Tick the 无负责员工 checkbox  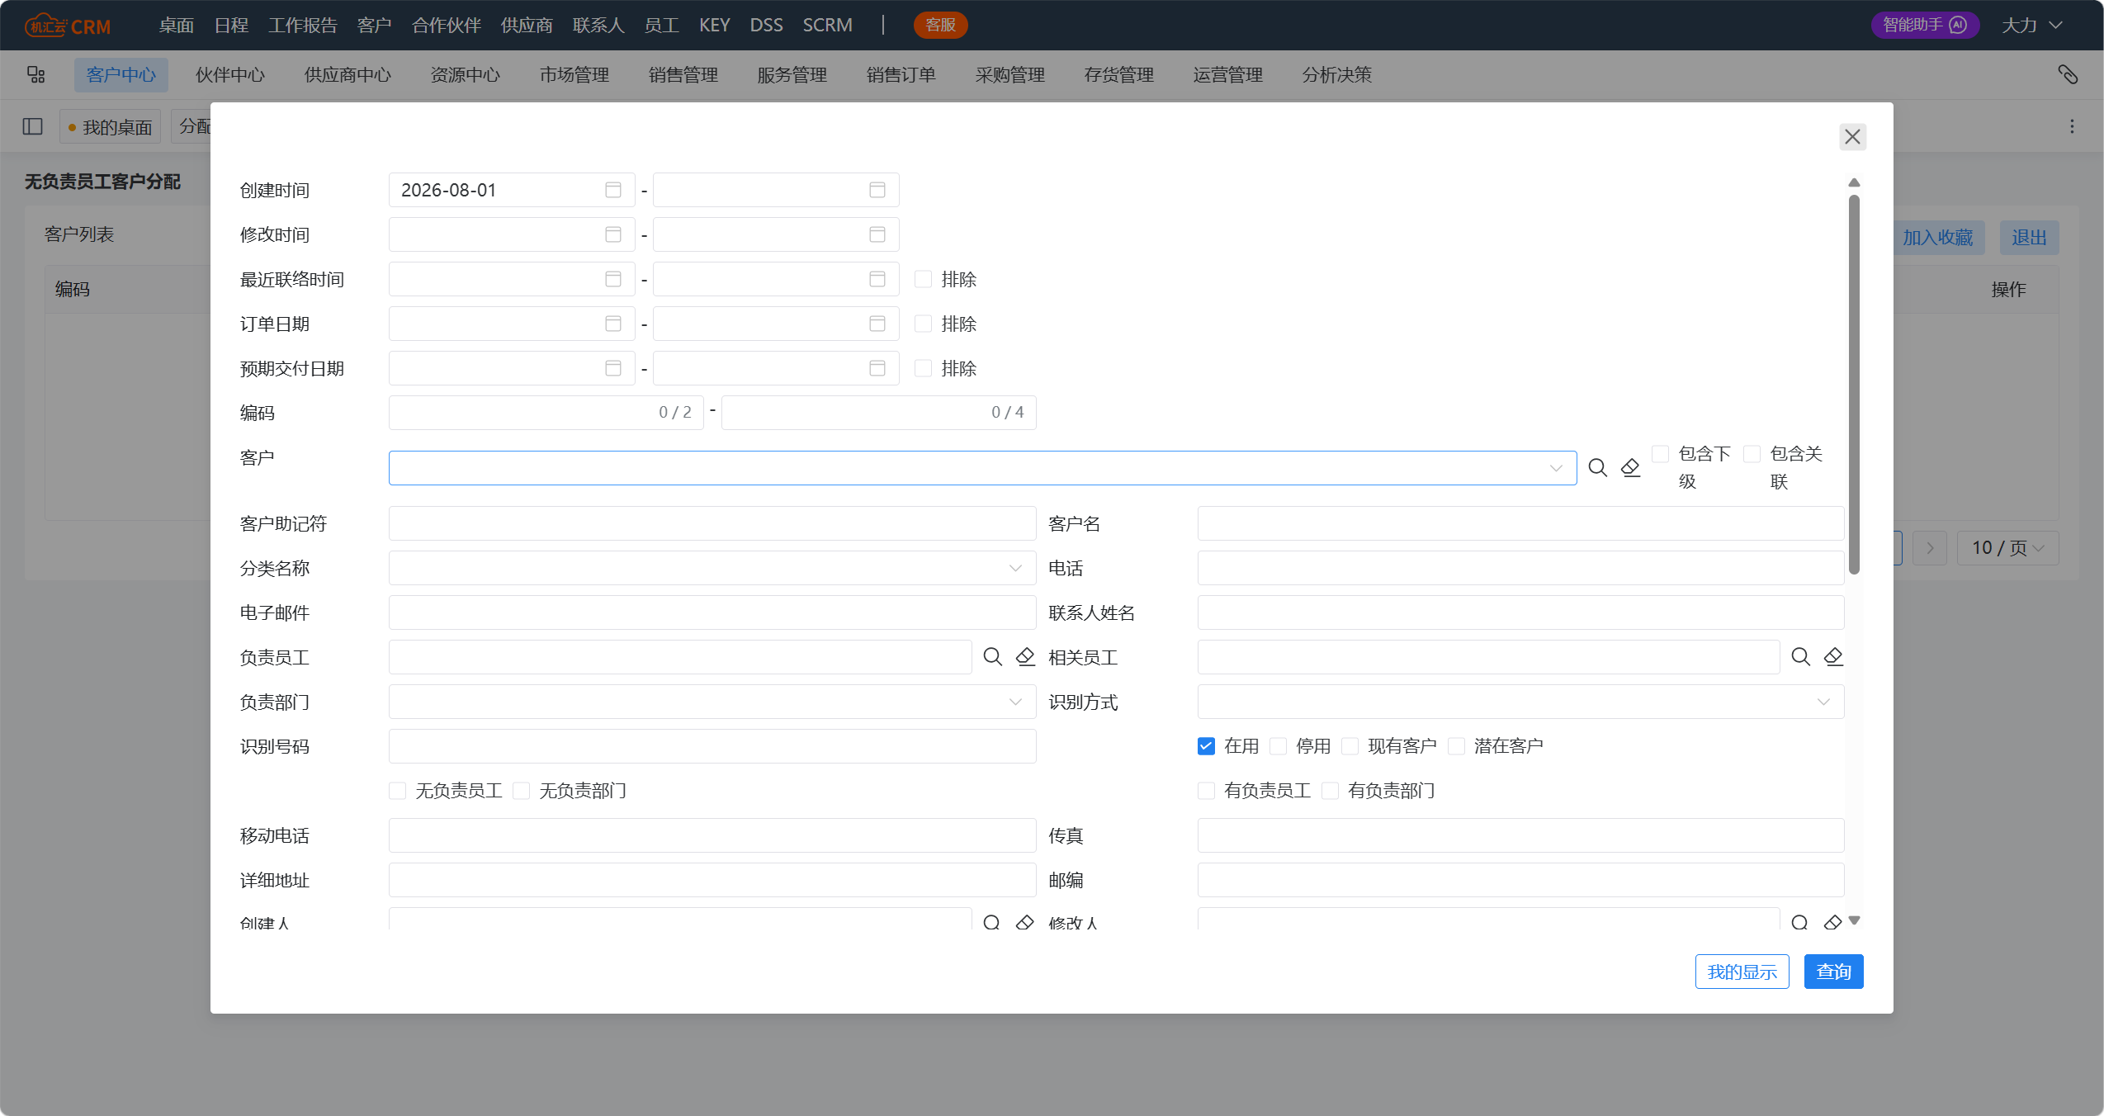(397, 791)
